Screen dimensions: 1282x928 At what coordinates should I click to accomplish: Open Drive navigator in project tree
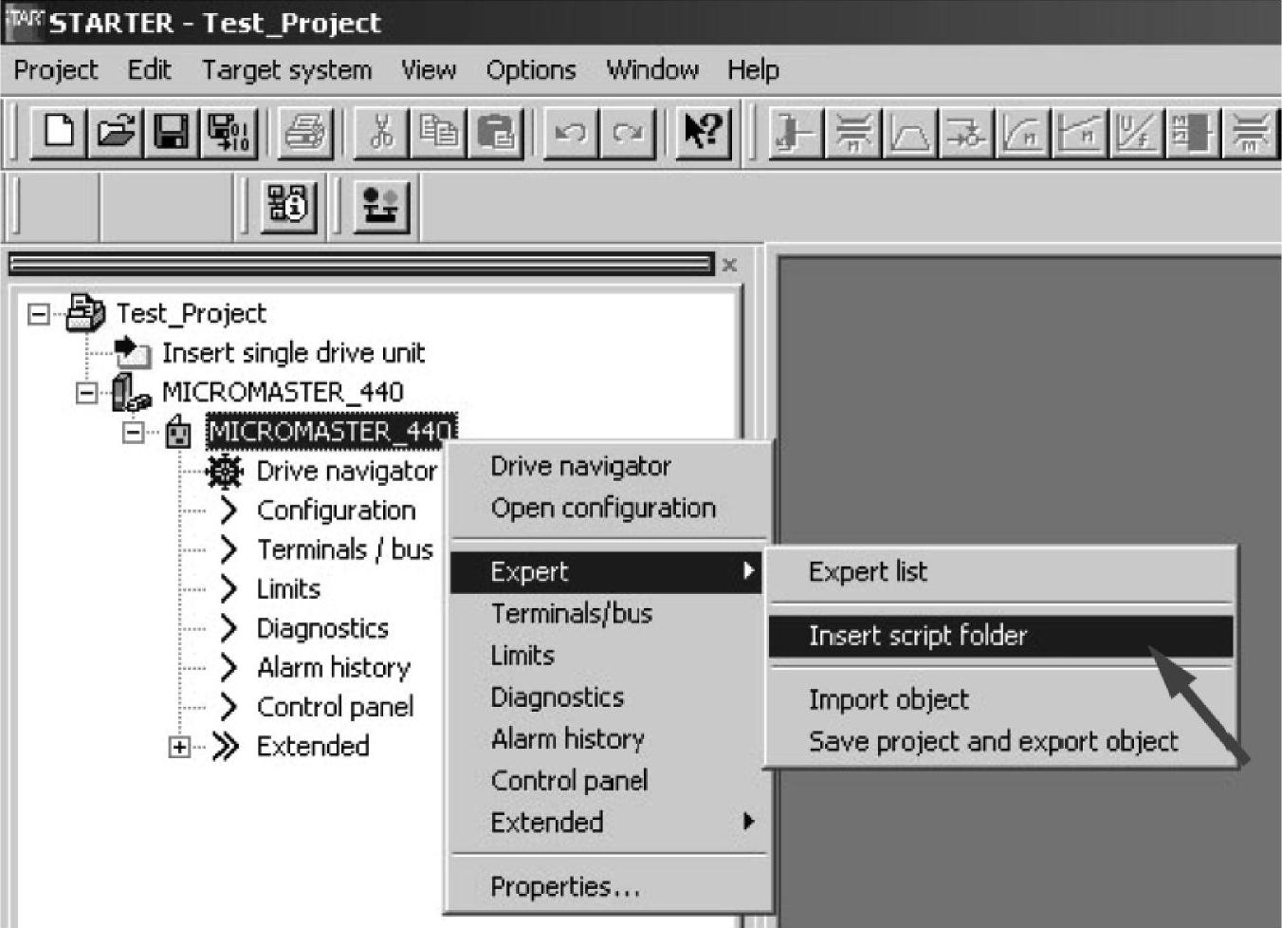pos(346,472)
